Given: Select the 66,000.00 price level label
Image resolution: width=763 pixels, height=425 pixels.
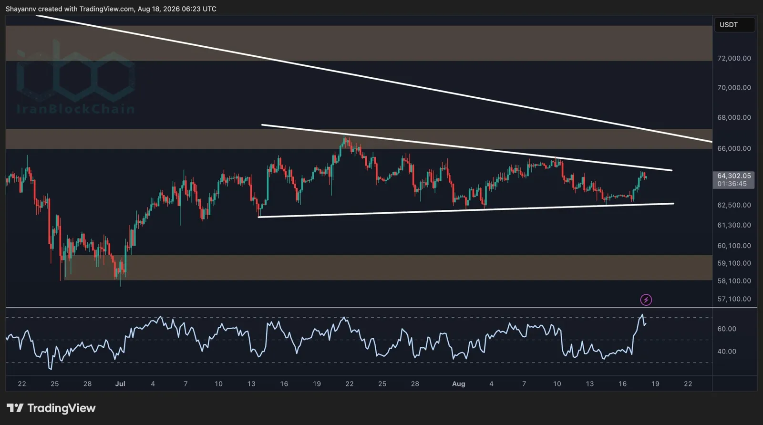Looking at the screenshot, I should (x=734, y=148).
